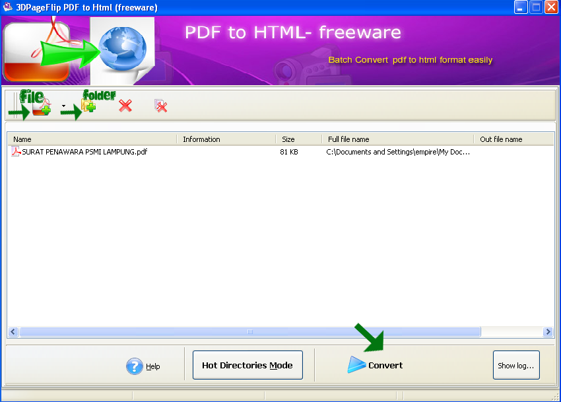This screenshot has width=561, height=402.
Task: Click the C:\Documents and Settings path cell
Action: (398, 152)
